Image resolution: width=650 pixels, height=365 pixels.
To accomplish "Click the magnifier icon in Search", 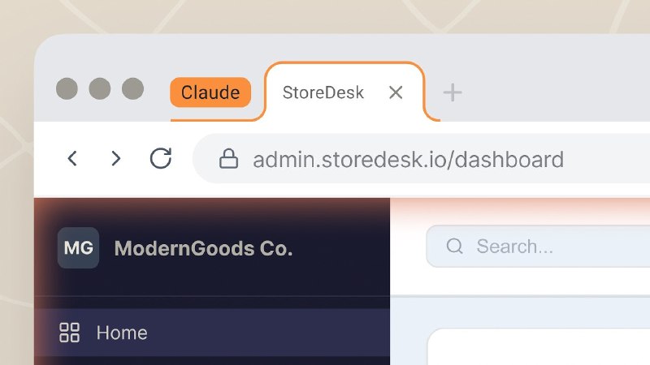I will pyautogui.click(x=455, y=246).
